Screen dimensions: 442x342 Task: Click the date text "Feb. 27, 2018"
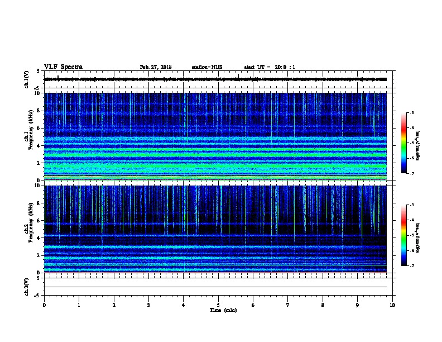[156, 67]
